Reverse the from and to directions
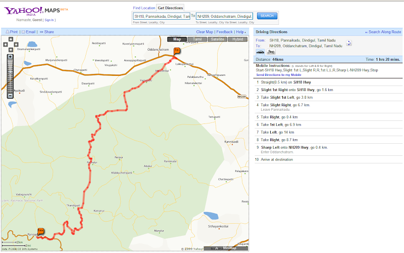Viewport: 404px width, 253px height. pos(349,43)
